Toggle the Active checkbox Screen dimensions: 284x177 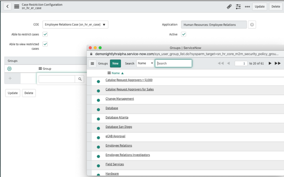coord(183,34)
